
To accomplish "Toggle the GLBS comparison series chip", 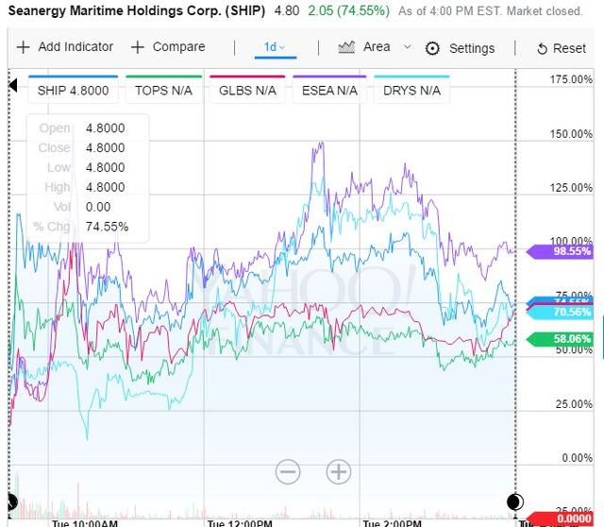I will (x=247, y=91).
